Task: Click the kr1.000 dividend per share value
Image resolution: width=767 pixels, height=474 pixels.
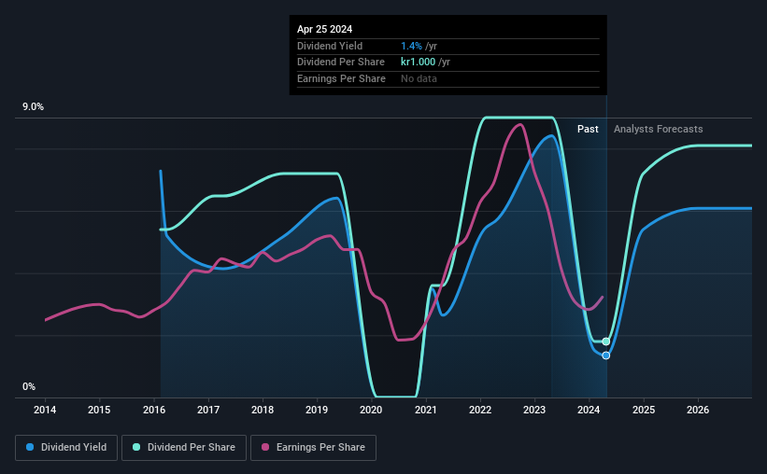Action: 419,63
